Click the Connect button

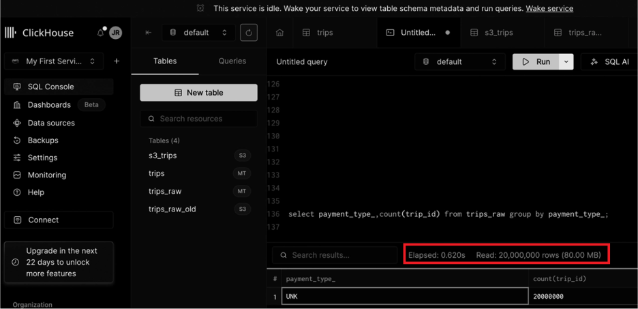click(59, 220)
